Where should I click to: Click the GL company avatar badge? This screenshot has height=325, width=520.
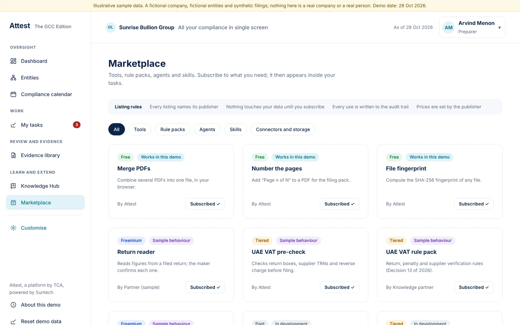pos(110,27)
